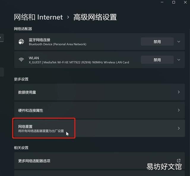Maximize the settings window
This screenshot has width=190, height=176.
click(174, 2)
